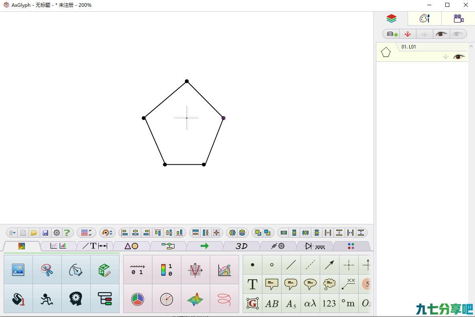The image size is (475, 317).
Task: Open the tree hierarchy diagram tool
Action: [x=105, y=299]
